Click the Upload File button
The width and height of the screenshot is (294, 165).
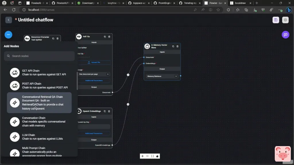(x=94, y=62)
